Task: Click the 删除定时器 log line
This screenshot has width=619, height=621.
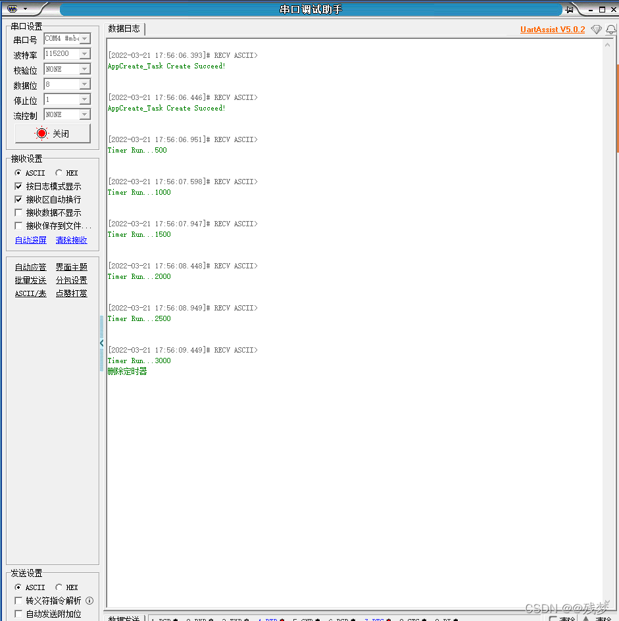Action: (127, 371)
